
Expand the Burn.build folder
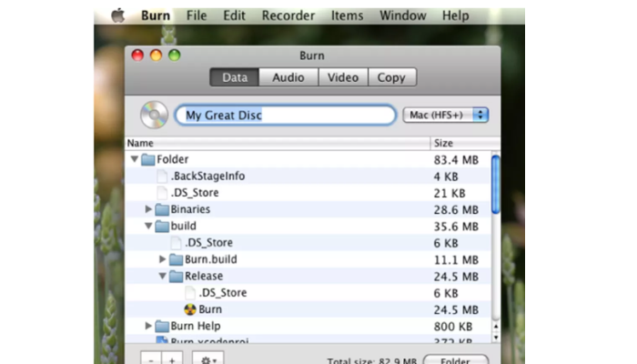tap(163, 259)
